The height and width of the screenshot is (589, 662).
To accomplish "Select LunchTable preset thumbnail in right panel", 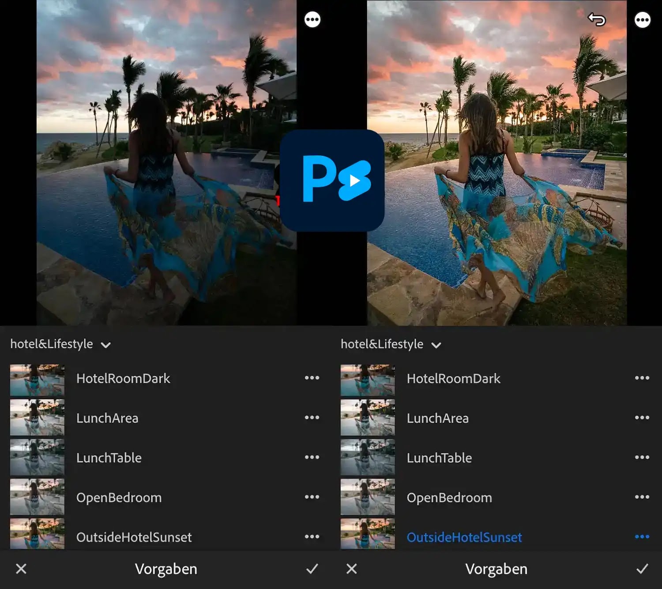I will pyautogui.click(x=368, y=457).
